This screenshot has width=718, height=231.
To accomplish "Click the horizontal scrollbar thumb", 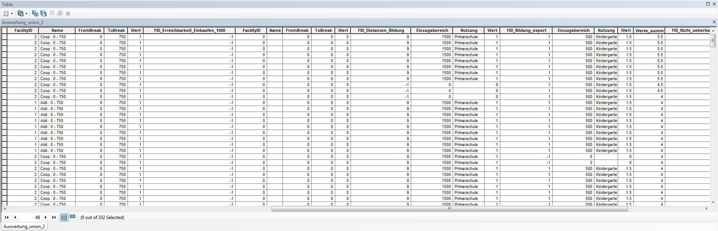I will 449,209.
